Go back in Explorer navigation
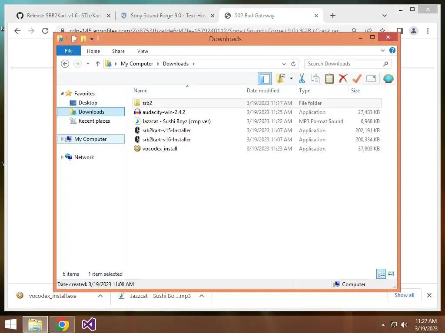 click(x=65, y=64)
